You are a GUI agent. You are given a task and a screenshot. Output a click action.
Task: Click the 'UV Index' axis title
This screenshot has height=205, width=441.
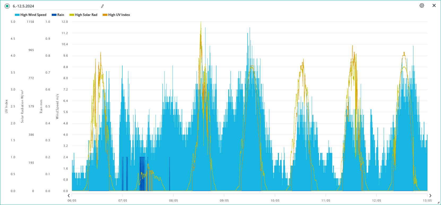tap(6, 106)
